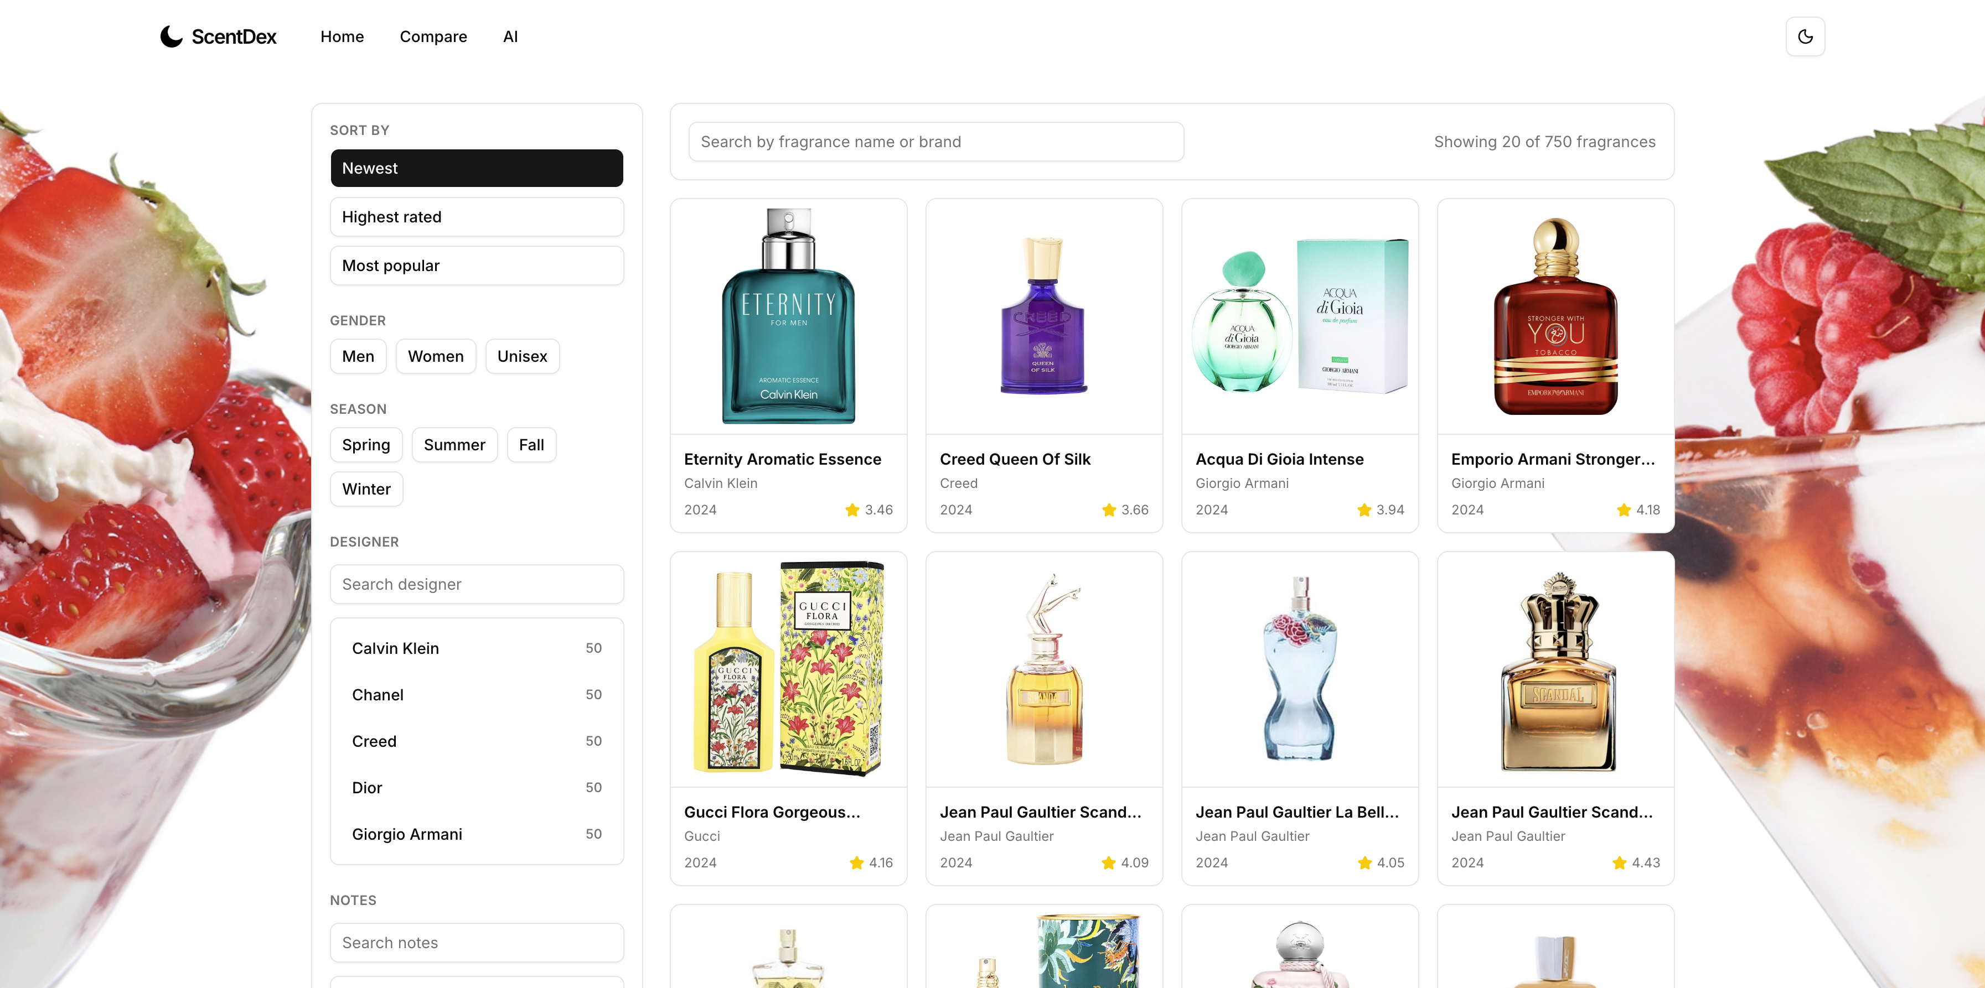1985x988 pixels.
Task: Click the fragrance search input field
Action: click(x=935, y=141)
